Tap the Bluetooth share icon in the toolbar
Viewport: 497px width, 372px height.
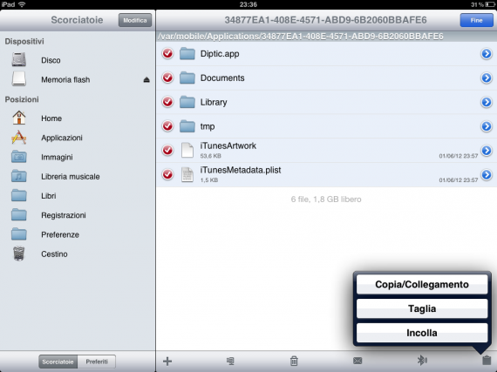coord(422,361)
